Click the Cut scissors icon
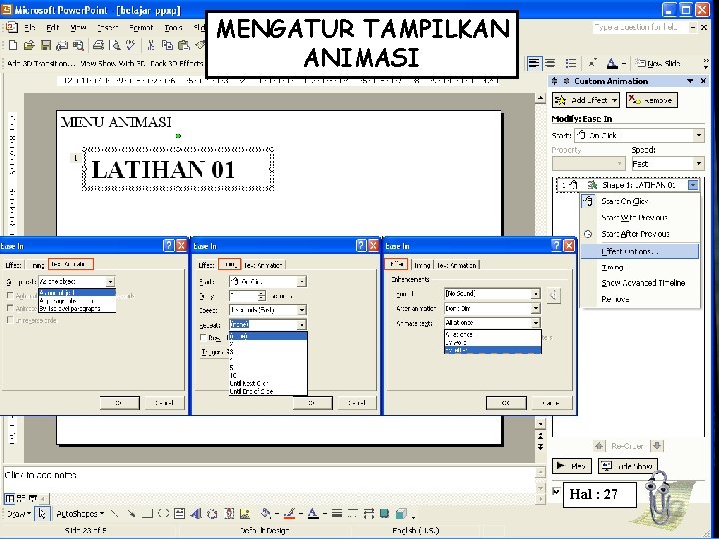 click(150, 45)
